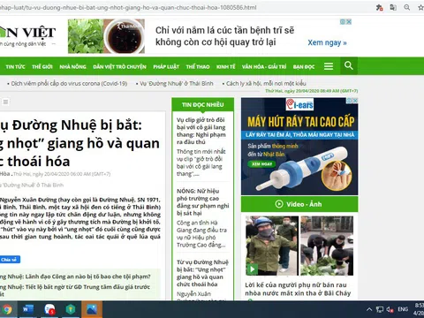424x318 pixels.
Task: Click the taskbar clock and date
Action: (x=419, y=309)
